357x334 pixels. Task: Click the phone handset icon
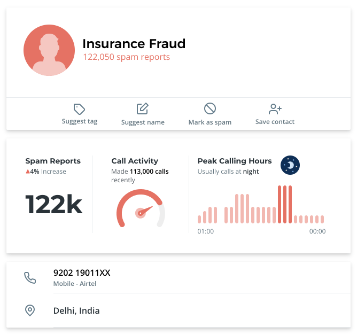coord(30,278)
